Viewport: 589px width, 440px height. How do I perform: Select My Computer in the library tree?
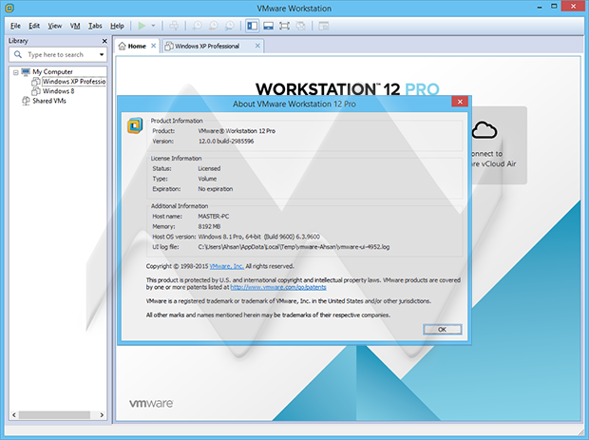coord(52,71)
